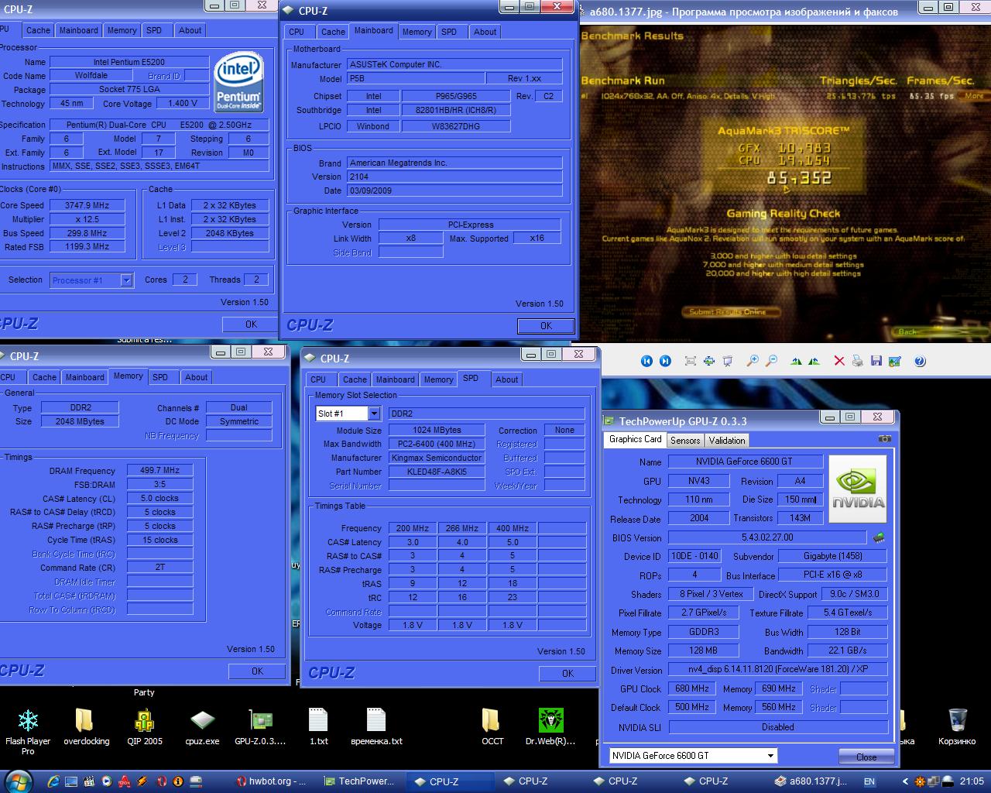Select Graphics Card tab in GPU-Z

click(635, 439)
